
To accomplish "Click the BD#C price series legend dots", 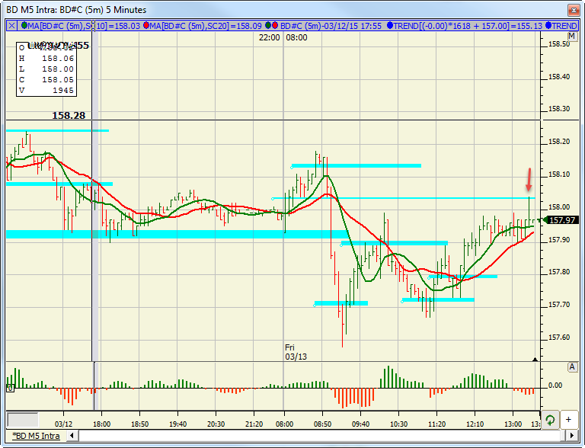I will click(x=272, y=25).
